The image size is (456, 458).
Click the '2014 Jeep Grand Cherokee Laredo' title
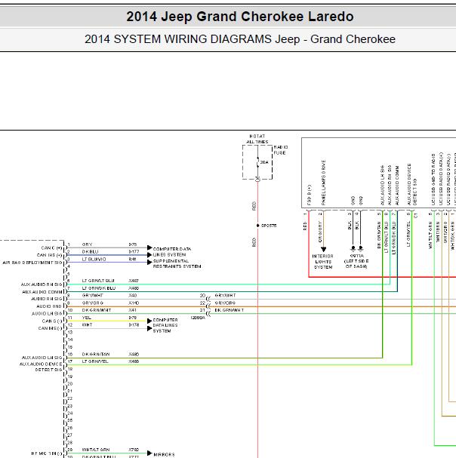pyautogui.click(x=239, y=17)
